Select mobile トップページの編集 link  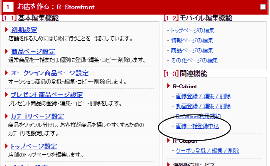[192, 30]
